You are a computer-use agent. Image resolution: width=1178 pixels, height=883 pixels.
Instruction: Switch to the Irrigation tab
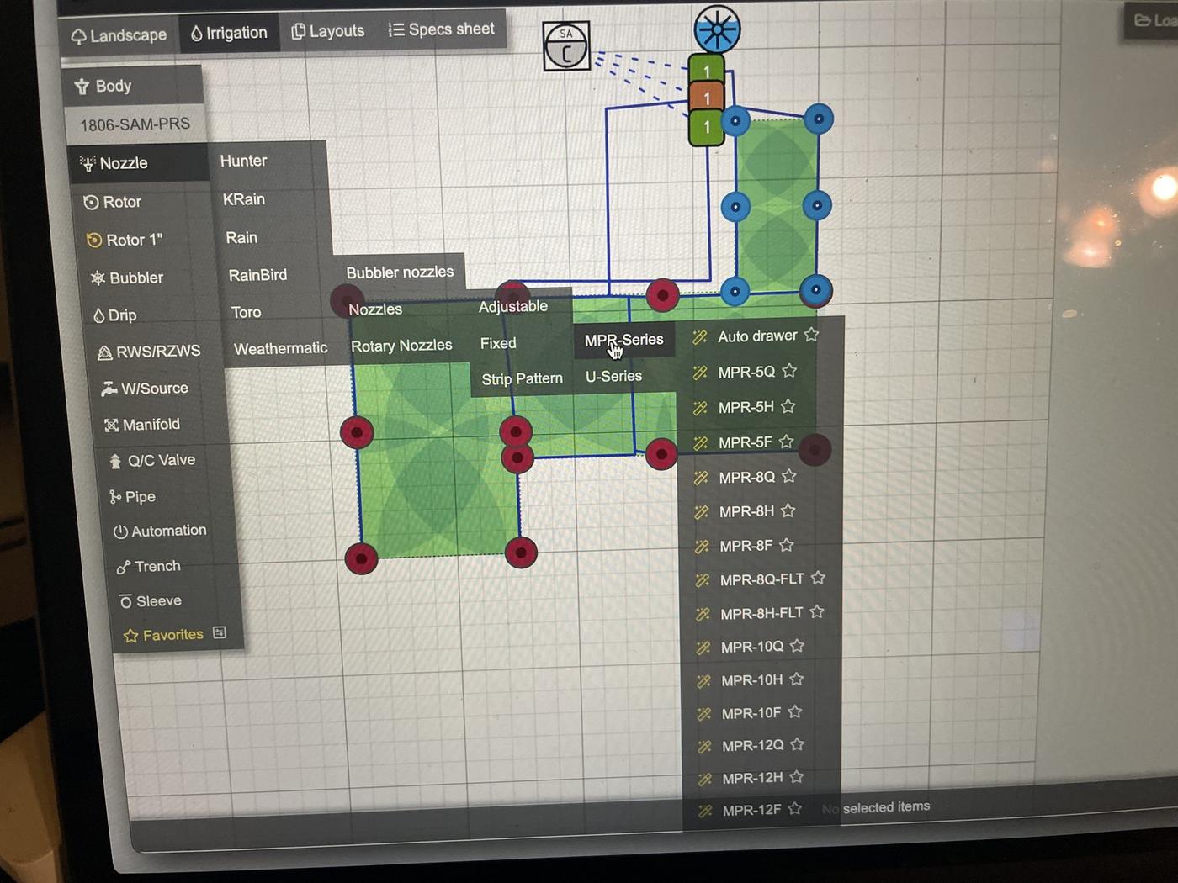229,33
